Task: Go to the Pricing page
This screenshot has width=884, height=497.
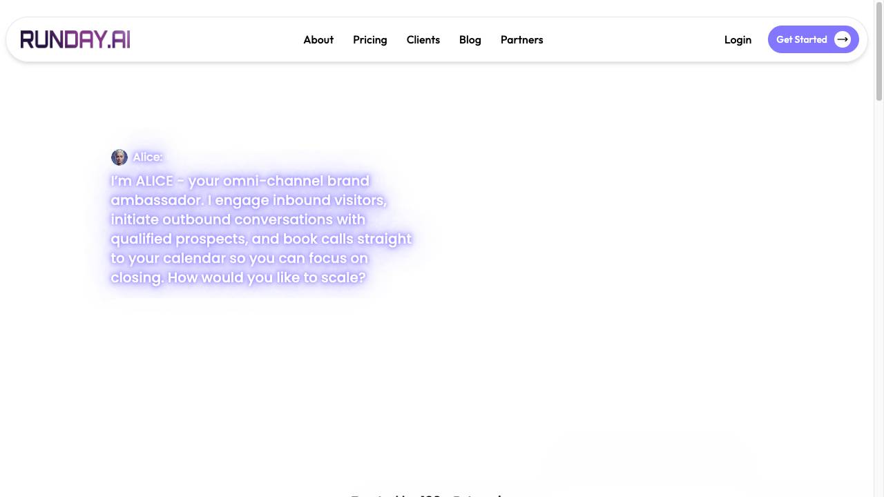Action: click(370, 39)
